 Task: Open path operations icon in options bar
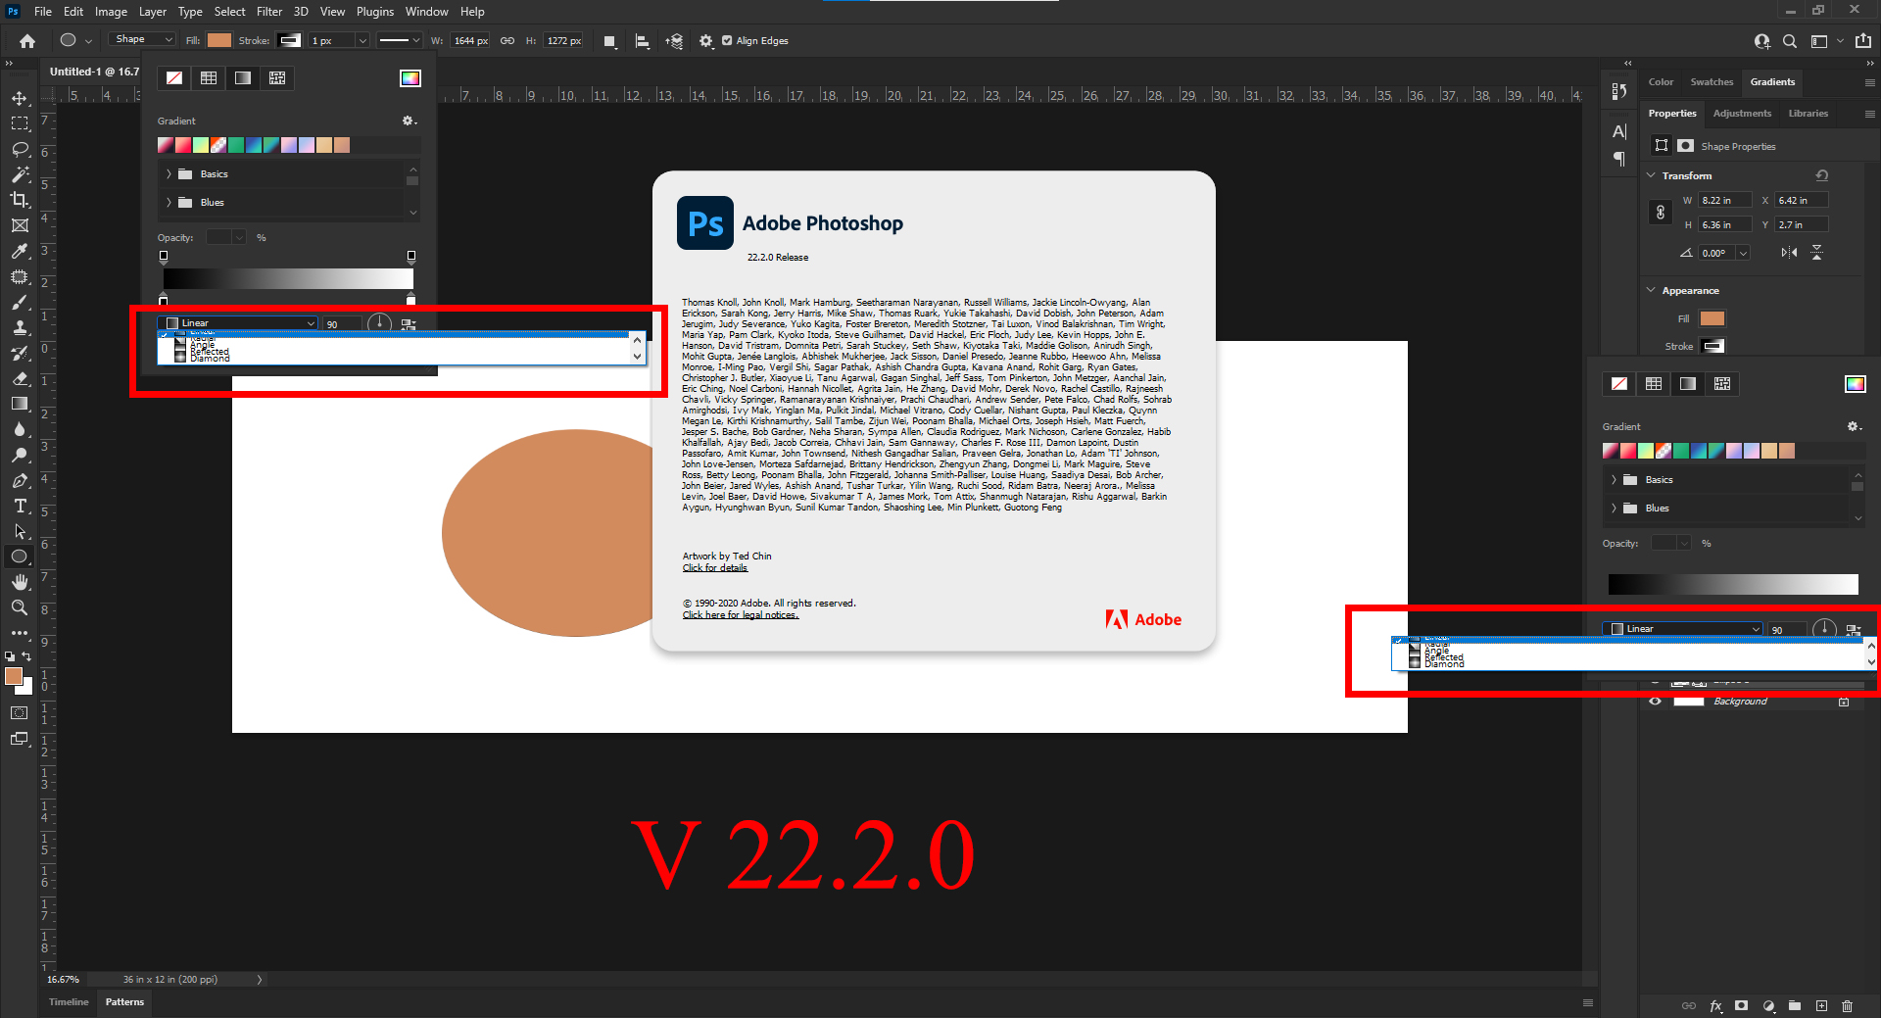pyautogui.click(x=609, y=41)
